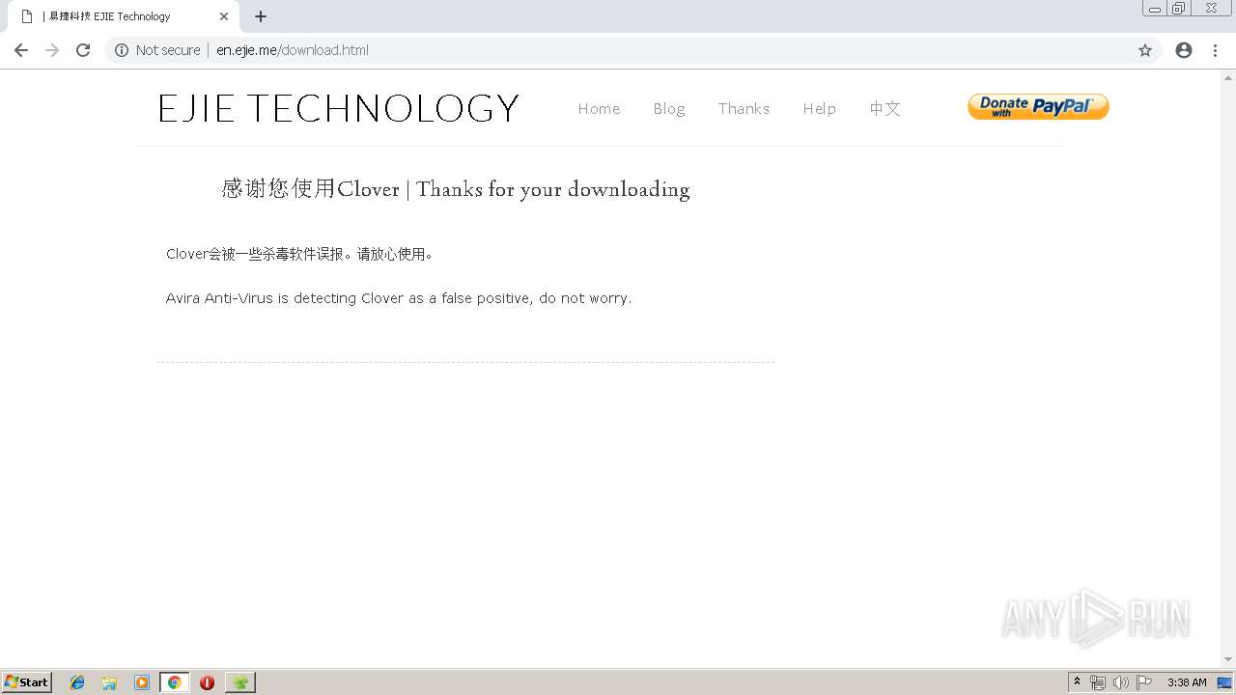
Task: View site info for Not secure
Action: (157, 50)
